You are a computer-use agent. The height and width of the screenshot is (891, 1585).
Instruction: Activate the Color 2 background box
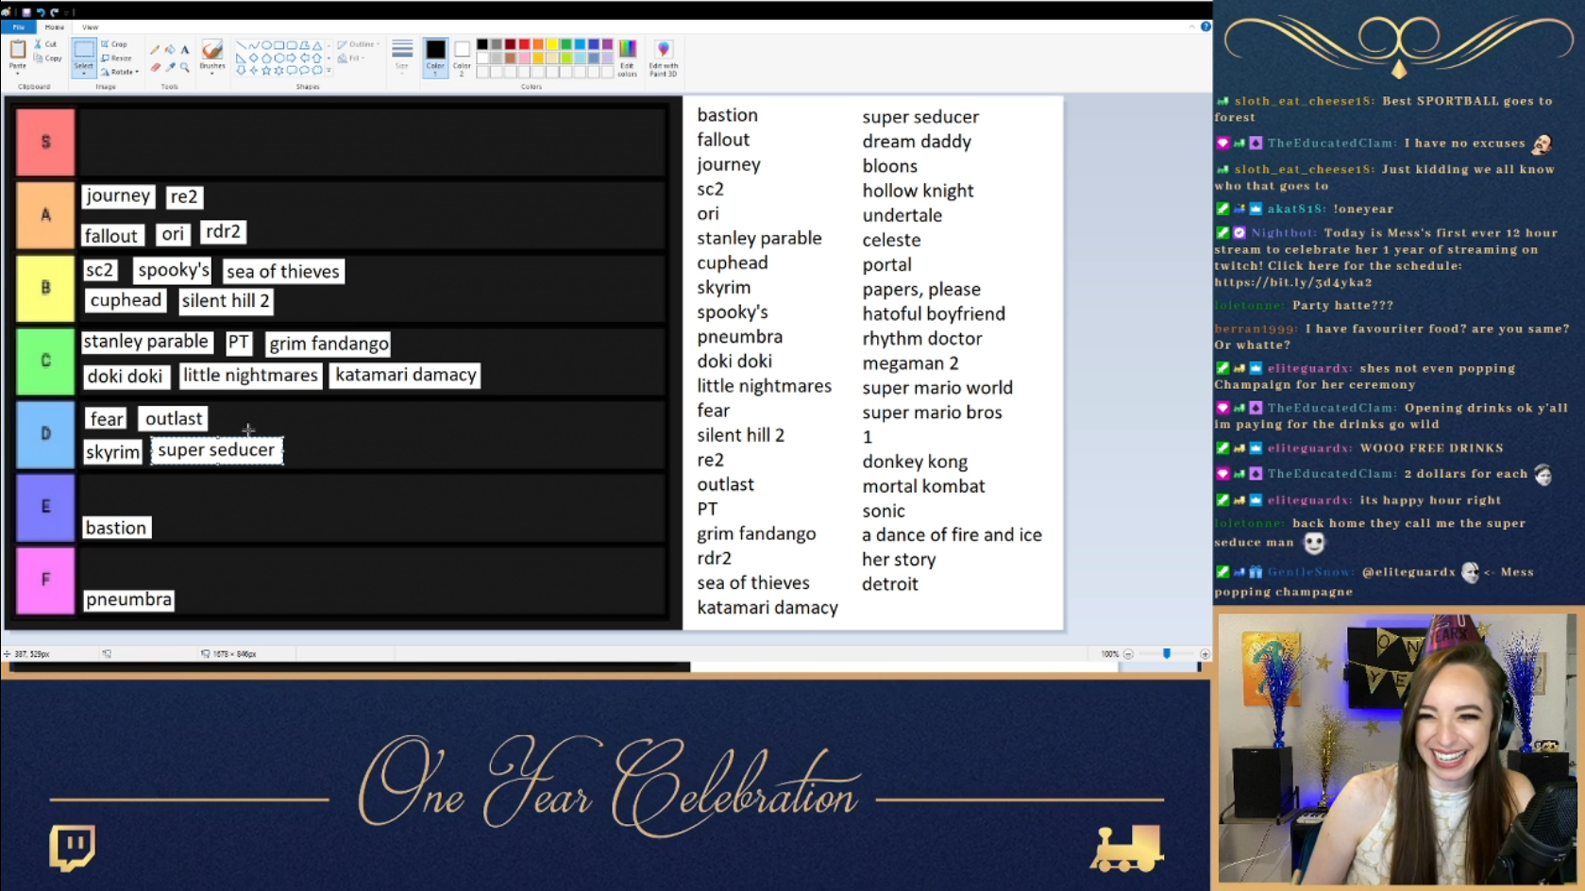[462, 57]
